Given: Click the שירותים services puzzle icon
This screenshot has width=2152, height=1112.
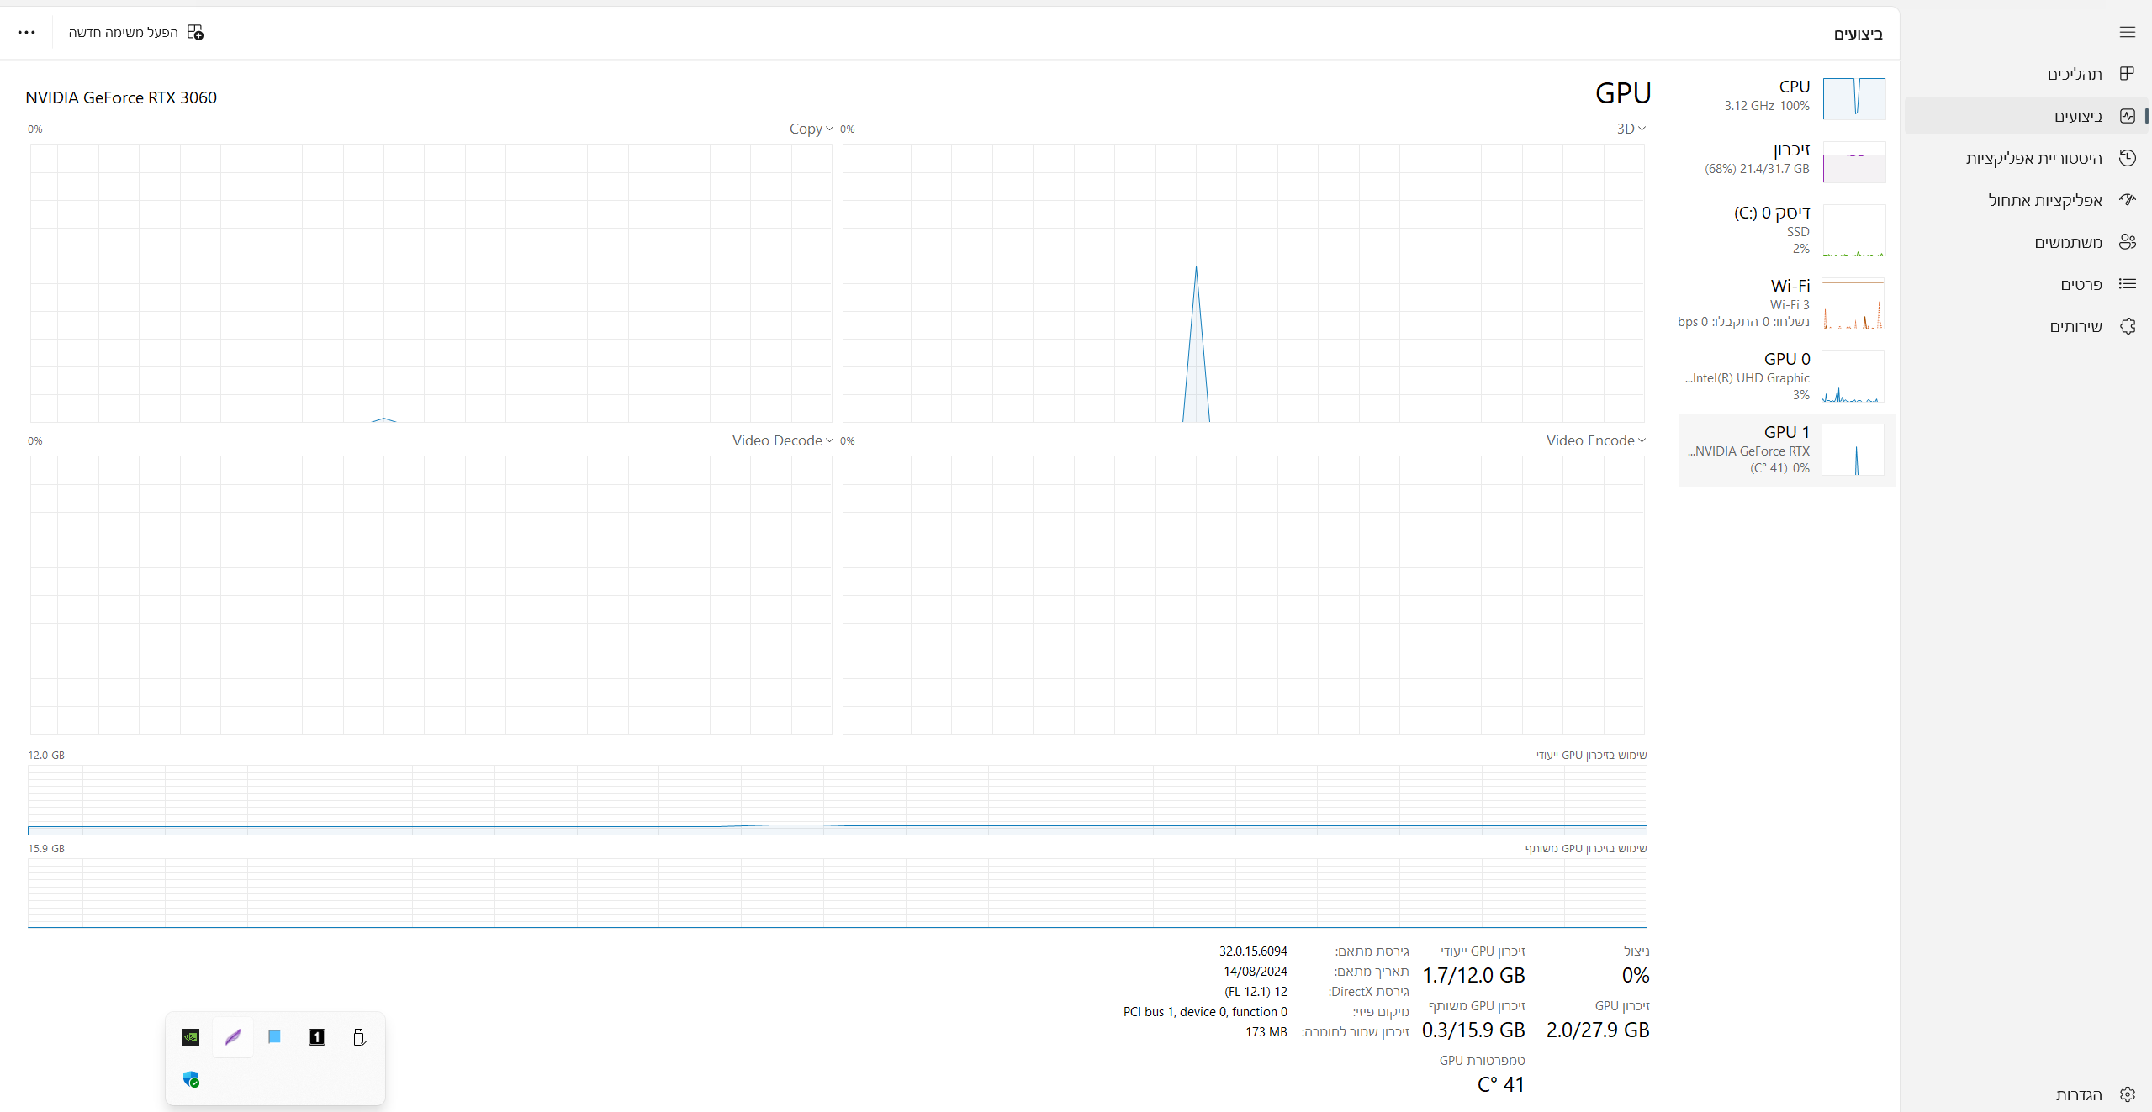Looking at the screenshot, I should coord(2127,326).
